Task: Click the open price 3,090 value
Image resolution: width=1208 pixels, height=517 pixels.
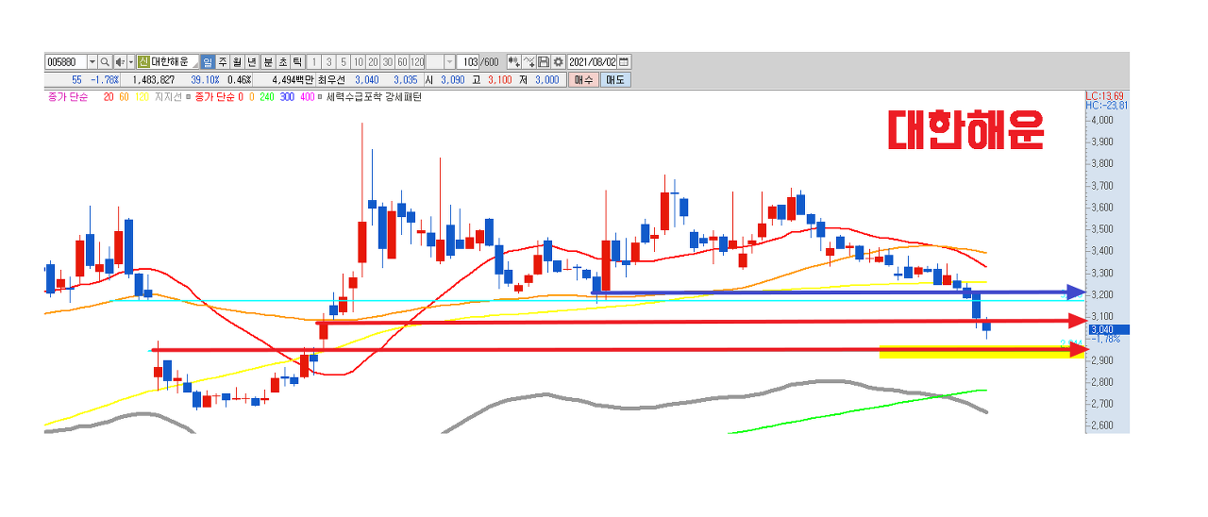Action: point(452,80)
